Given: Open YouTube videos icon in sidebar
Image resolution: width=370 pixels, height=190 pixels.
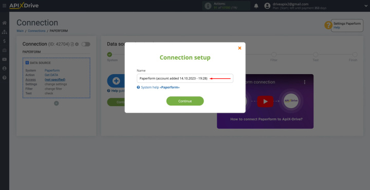Looking at the screenshot, I should pos(5,59).
